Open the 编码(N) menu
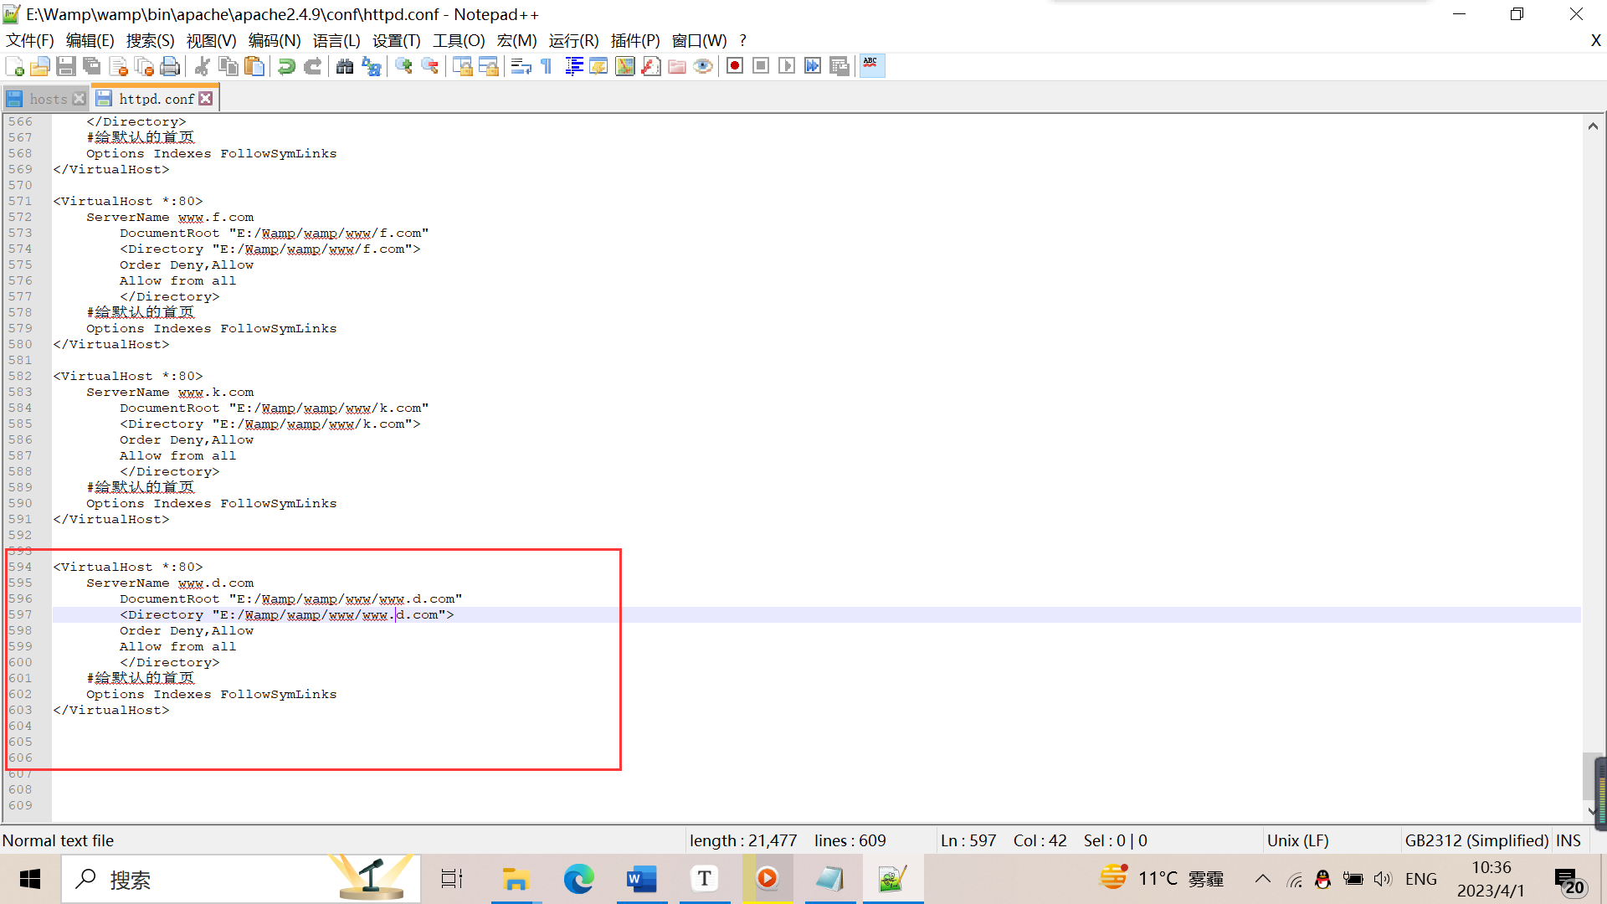Image resolution: width=1607 pixels, height=904 pixels. (x=275, y=40)
